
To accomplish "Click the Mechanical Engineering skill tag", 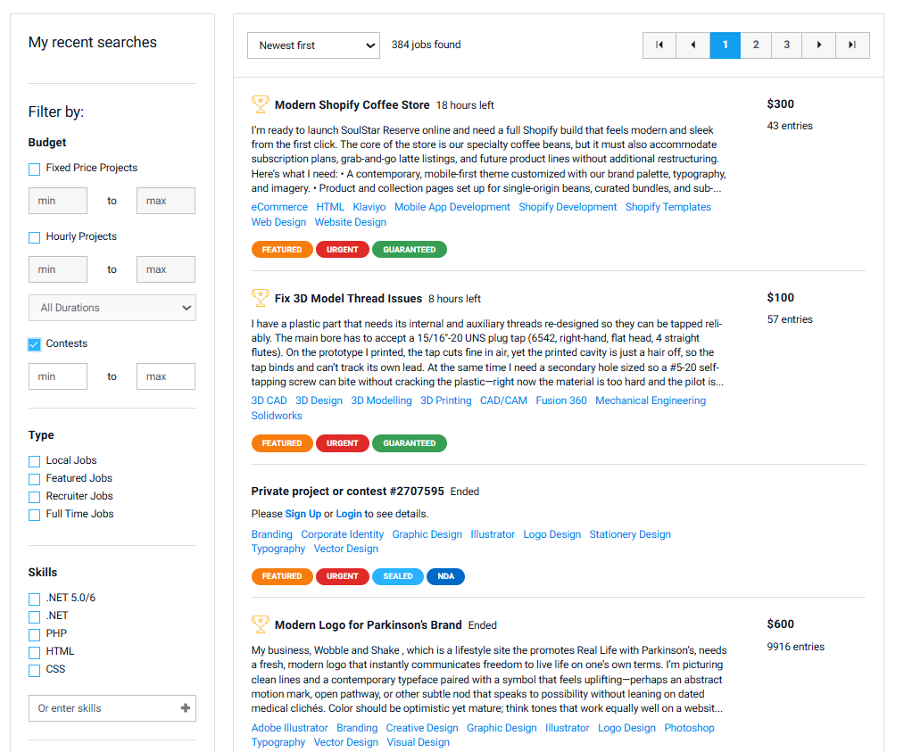I will pos(651,401).
